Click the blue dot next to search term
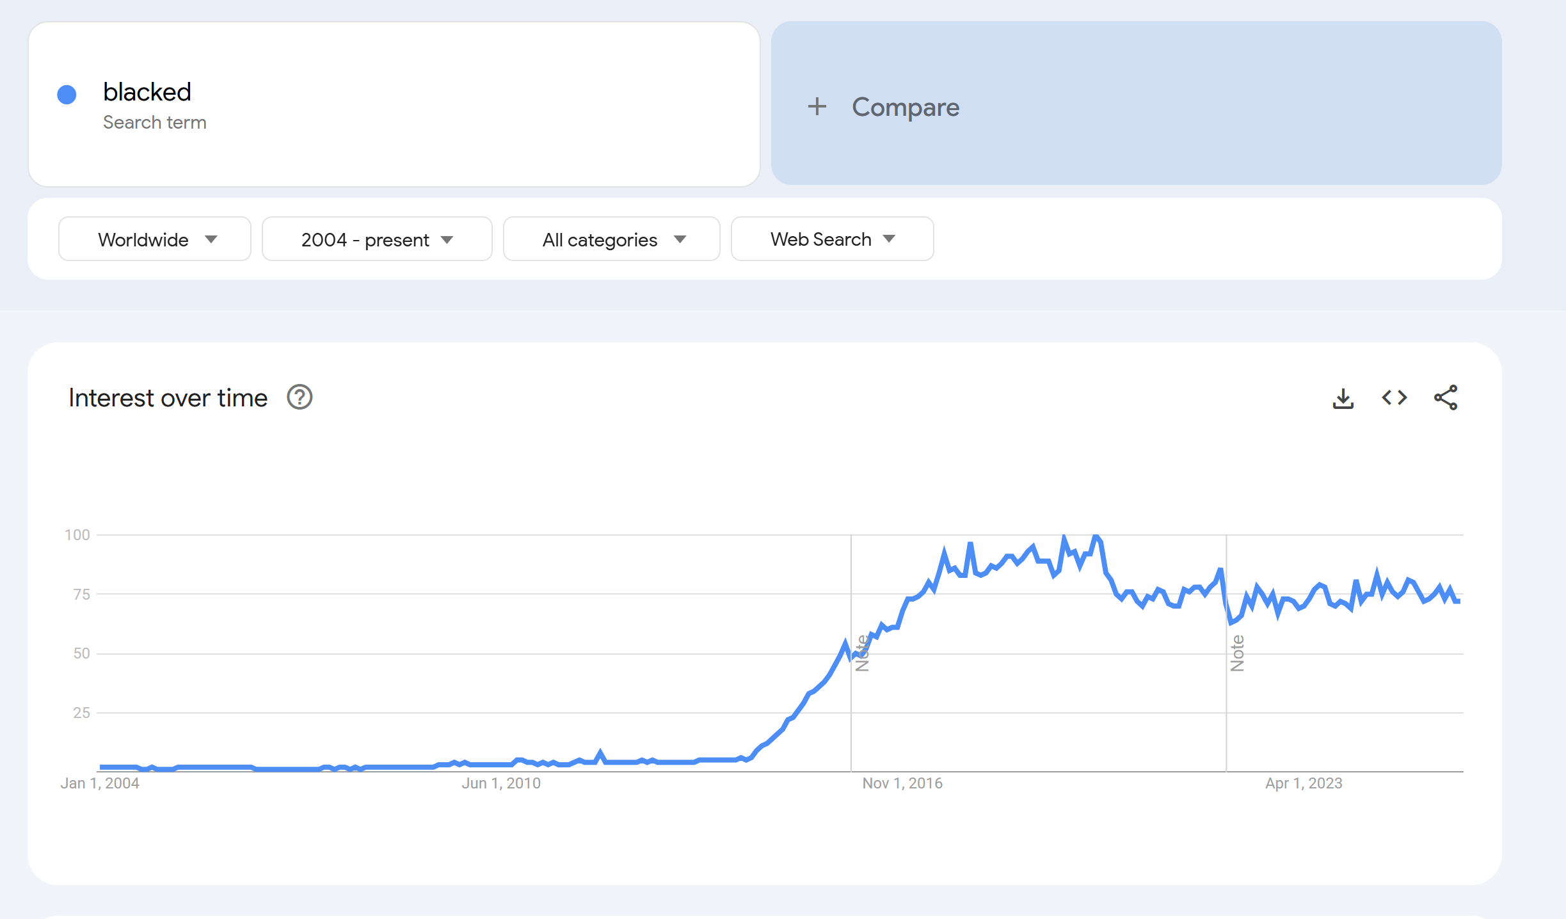The width and height of the screenshot is (1566, 919). 67,95
